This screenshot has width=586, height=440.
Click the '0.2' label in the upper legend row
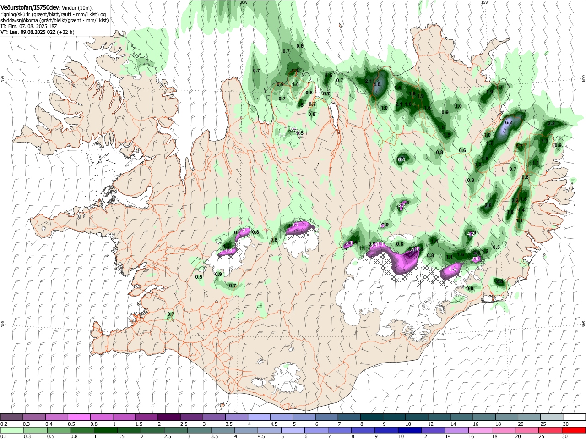(x=4, y=424)
